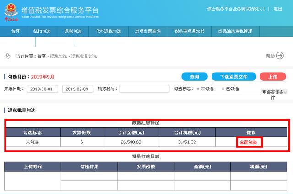Click the 3,451.32 total tax cell
This screenshot has height=194, width=293.
click(x=187, y=142)
